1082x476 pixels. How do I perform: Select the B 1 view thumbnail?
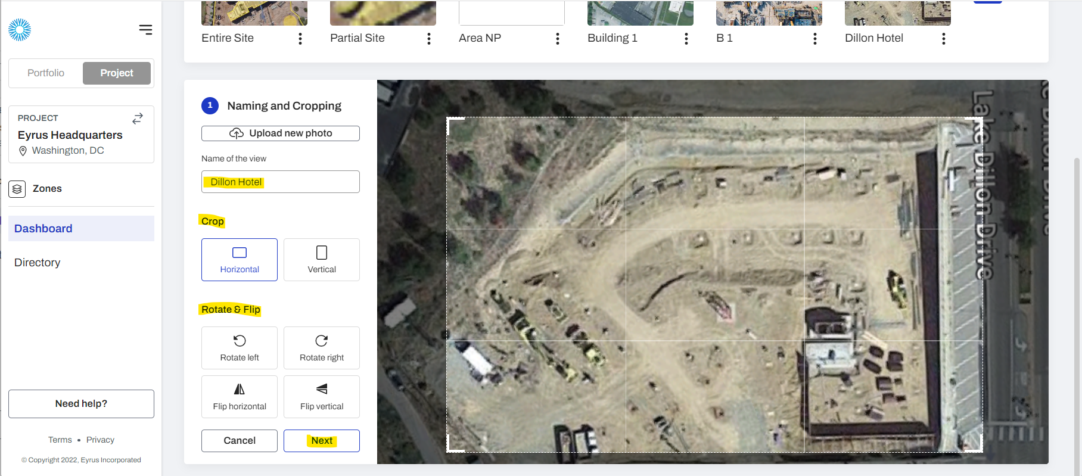click(769, 13)
